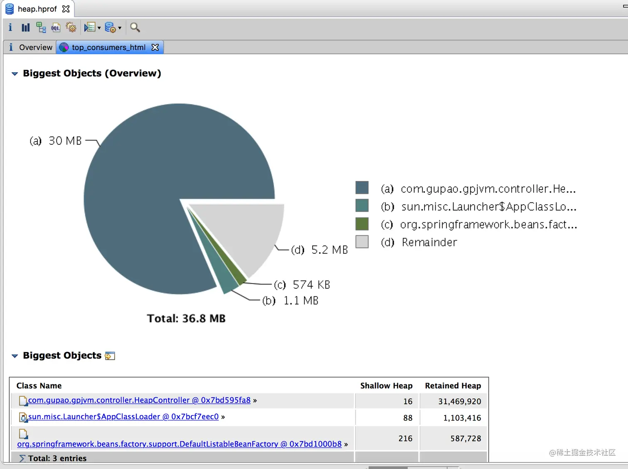The width and height of the screenshot is (628, 469).
Task: Switch to the Overview tab
Action: tap(30, 47)
